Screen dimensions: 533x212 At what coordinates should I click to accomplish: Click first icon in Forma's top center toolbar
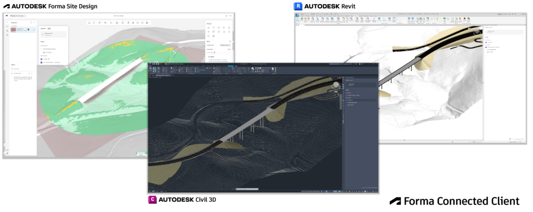pos(90,22)
